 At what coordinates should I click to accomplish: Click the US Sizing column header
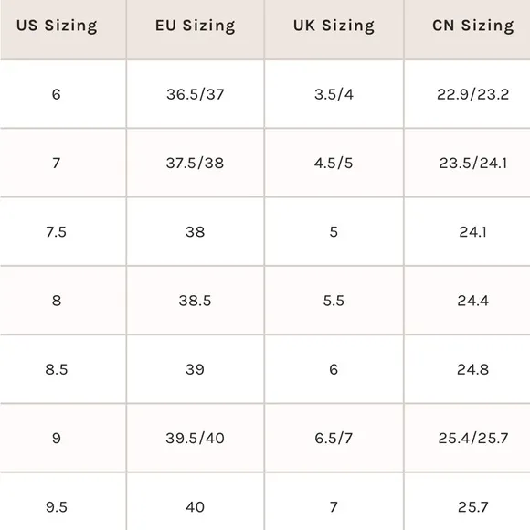click(x=63, y=29)
